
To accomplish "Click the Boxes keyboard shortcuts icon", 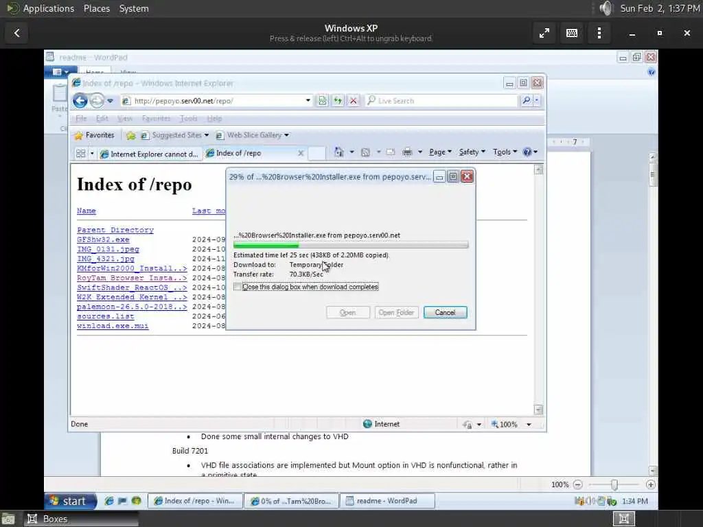I will (572, 33).
